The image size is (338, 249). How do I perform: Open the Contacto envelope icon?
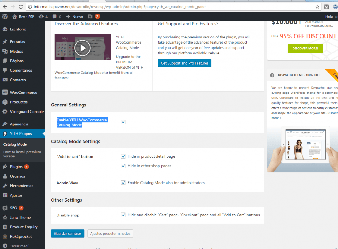coord(5,80)
